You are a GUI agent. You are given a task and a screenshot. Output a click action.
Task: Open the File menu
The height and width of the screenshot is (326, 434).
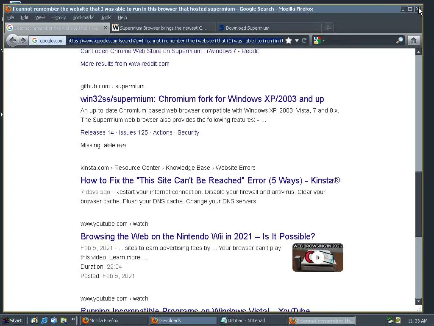coord(11,17)
